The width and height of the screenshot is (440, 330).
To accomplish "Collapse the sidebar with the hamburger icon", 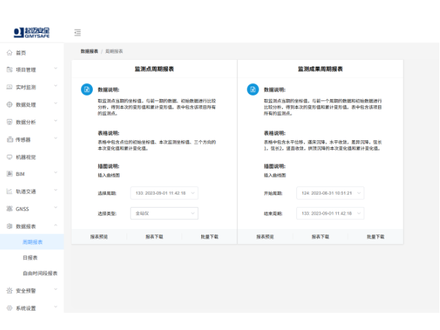I will 78,32.
